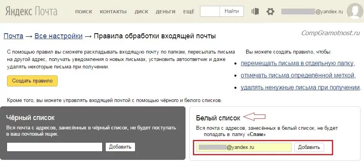Open the ПОИСК menu item

point(84,12)
